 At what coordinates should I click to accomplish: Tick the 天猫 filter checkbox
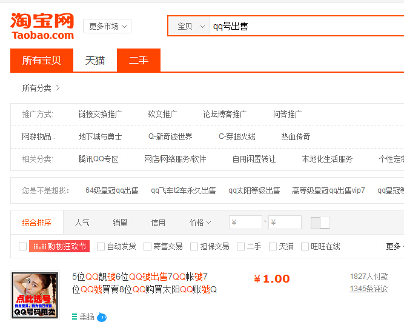click(273, 246)
